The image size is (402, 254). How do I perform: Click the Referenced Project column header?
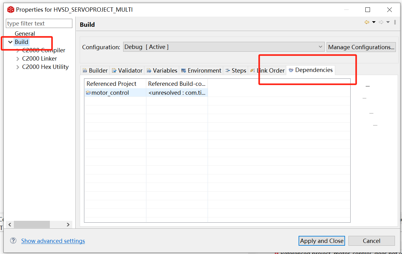tap(115, 84)
